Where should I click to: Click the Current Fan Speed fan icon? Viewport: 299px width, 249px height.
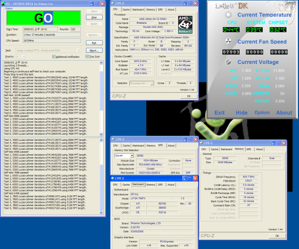point(228,41)
